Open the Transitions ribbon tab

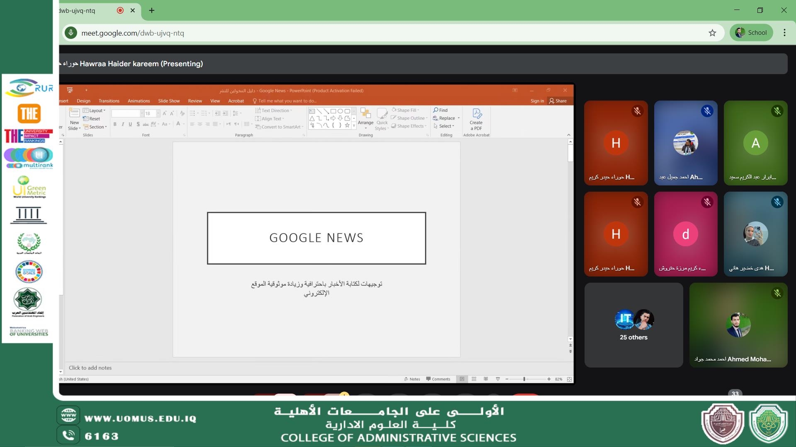click(x=109, y=101)
